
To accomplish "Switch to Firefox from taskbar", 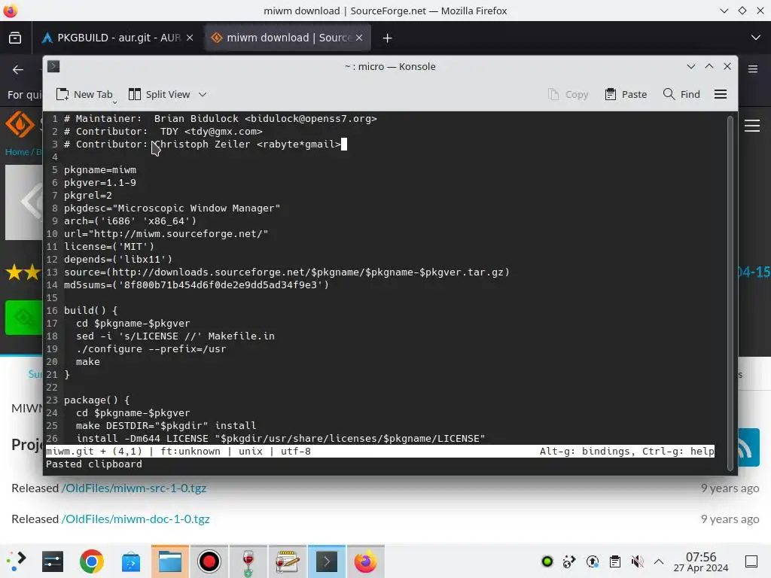I will coord(365,561).
